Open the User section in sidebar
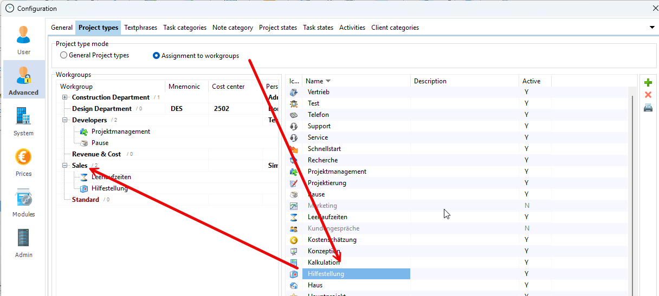 coord(24,40)
